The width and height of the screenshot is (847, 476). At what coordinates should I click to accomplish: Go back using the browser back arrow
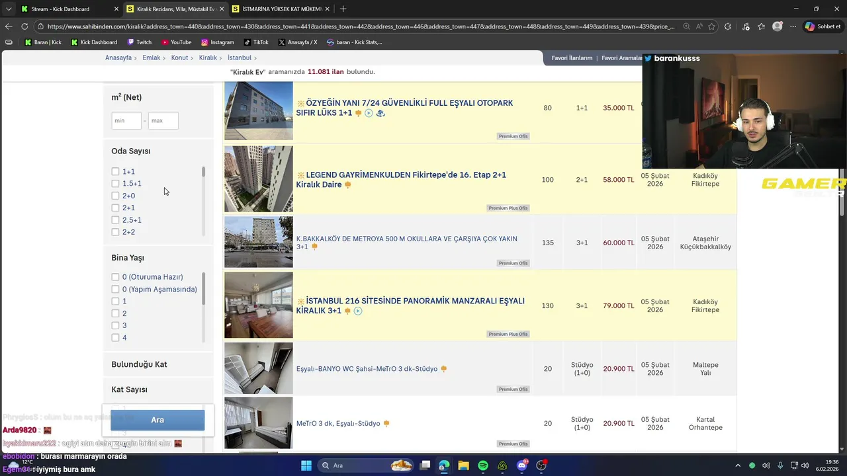point(9,26)
